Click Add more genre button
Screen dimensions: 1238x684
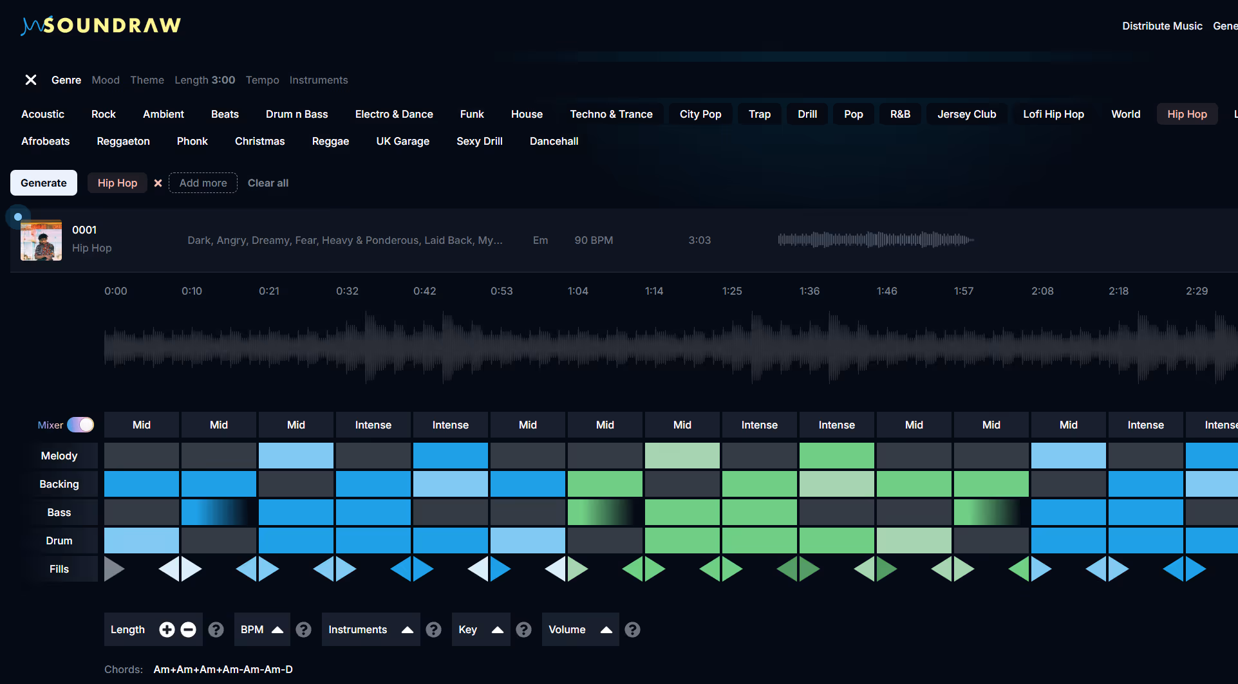(203, 183)
